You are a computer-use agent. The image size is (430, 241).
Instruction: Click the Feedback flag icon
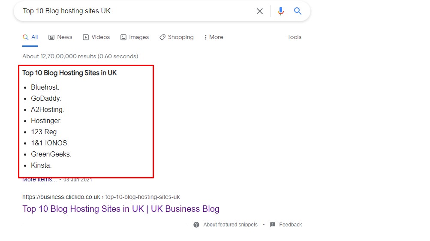click(x=273, y=225)
